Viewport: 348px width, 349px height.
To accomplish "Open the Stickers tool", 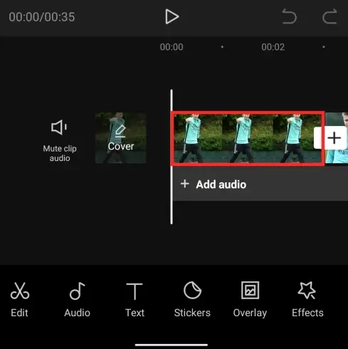I will [192, 300].
